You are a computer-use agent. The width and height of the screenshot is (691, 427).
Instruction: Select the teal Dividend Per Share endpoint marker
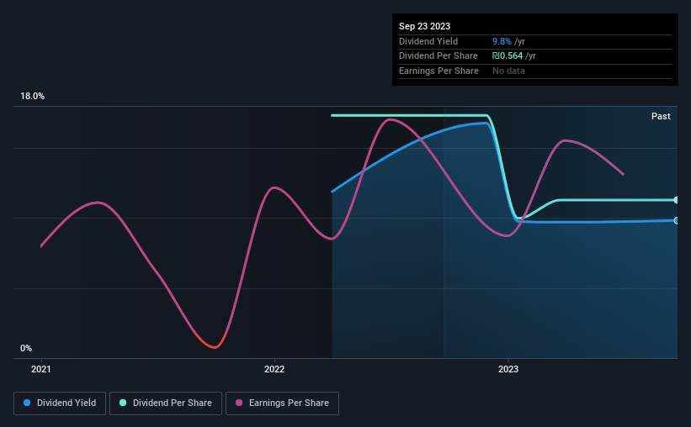tap(677, 200)
